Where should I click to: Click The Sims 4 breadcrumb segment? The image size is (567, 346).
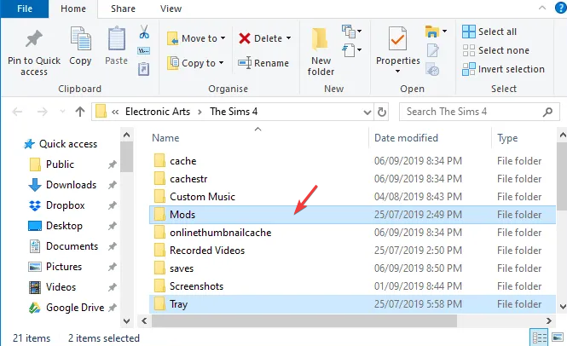tap(234, 112)
